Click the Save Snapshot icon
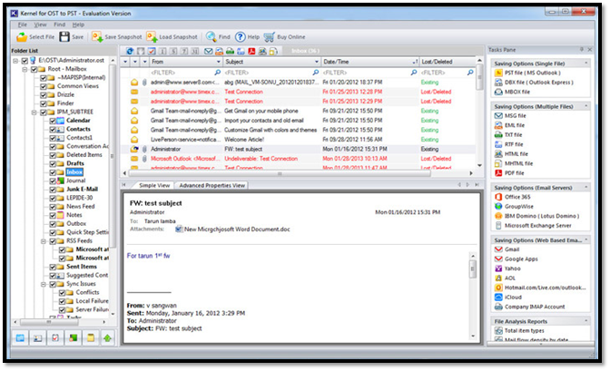The image size is (610, 371). [x=97, y=36]
